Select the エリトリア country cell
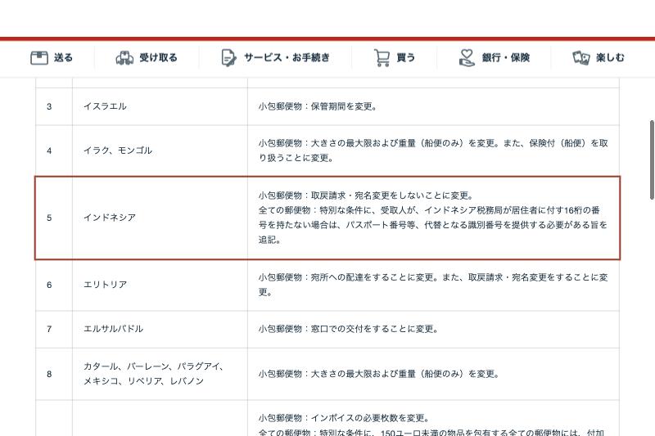This screenshot has width=655, height=436. click(x=160, y=285)
